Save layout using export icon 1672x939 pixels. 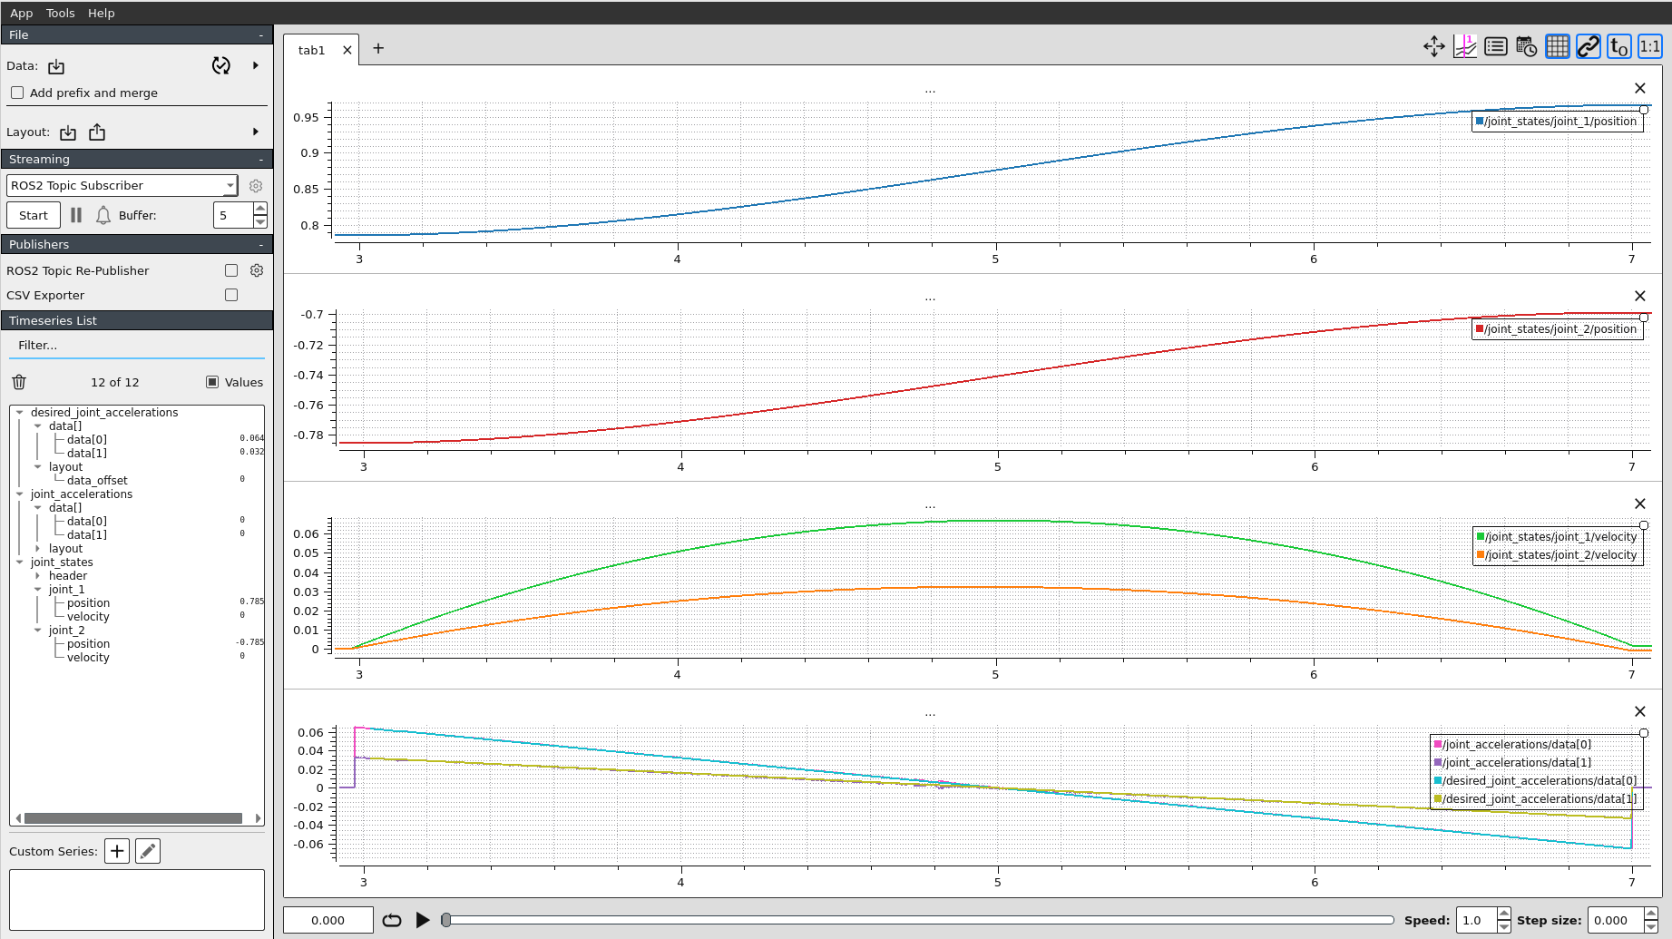(x=97, y=132)
